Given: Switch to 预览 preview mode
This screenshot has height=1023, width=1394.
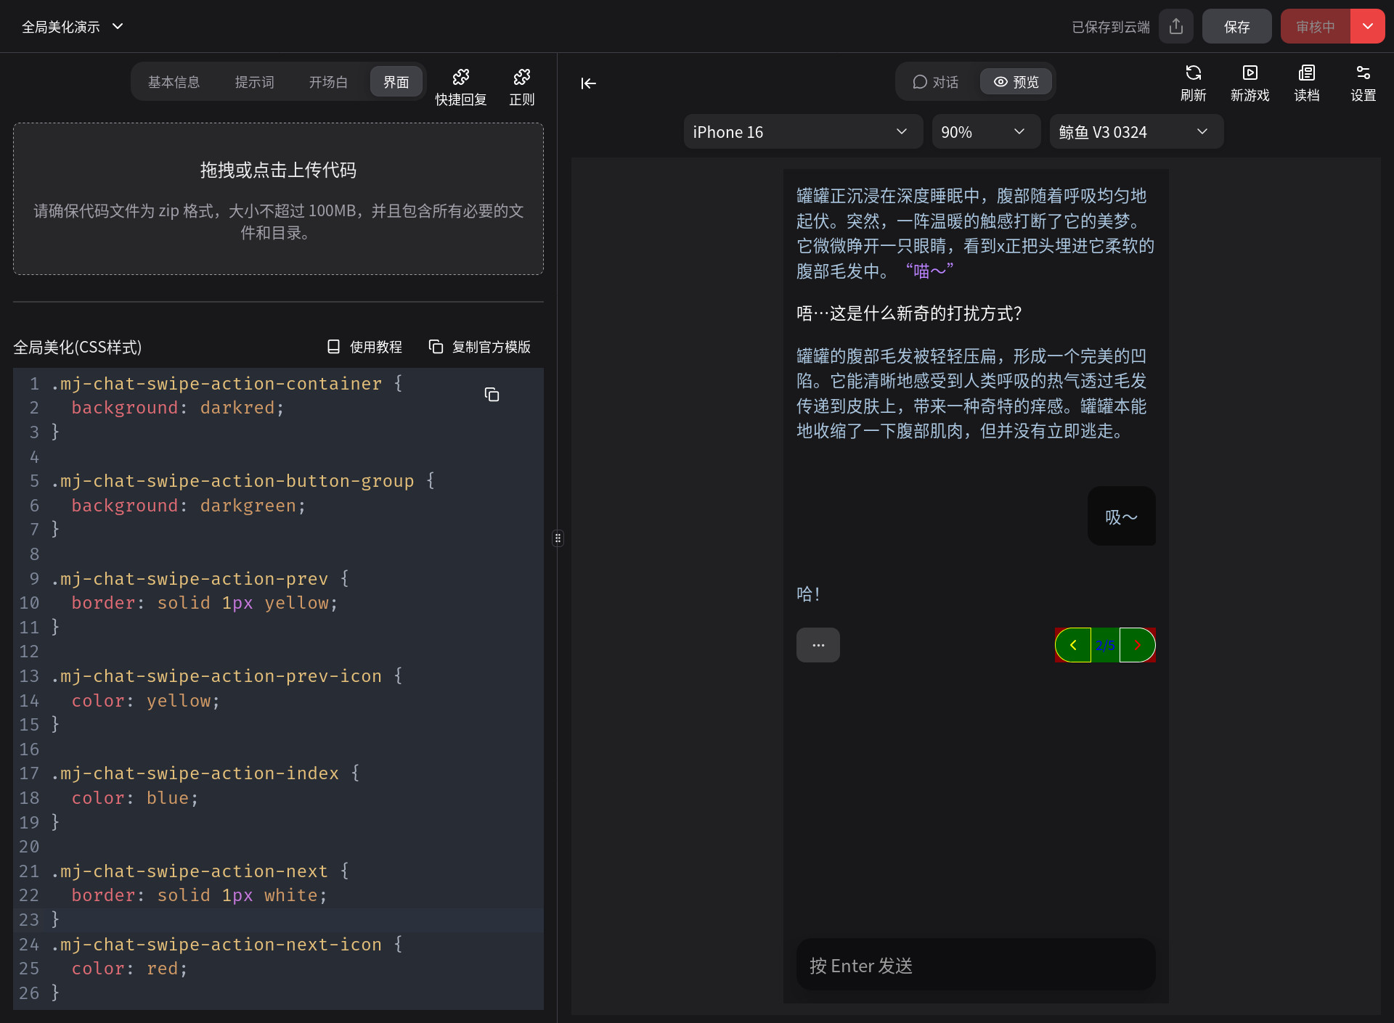Looking at the screenshot, I should [1016, 82].
